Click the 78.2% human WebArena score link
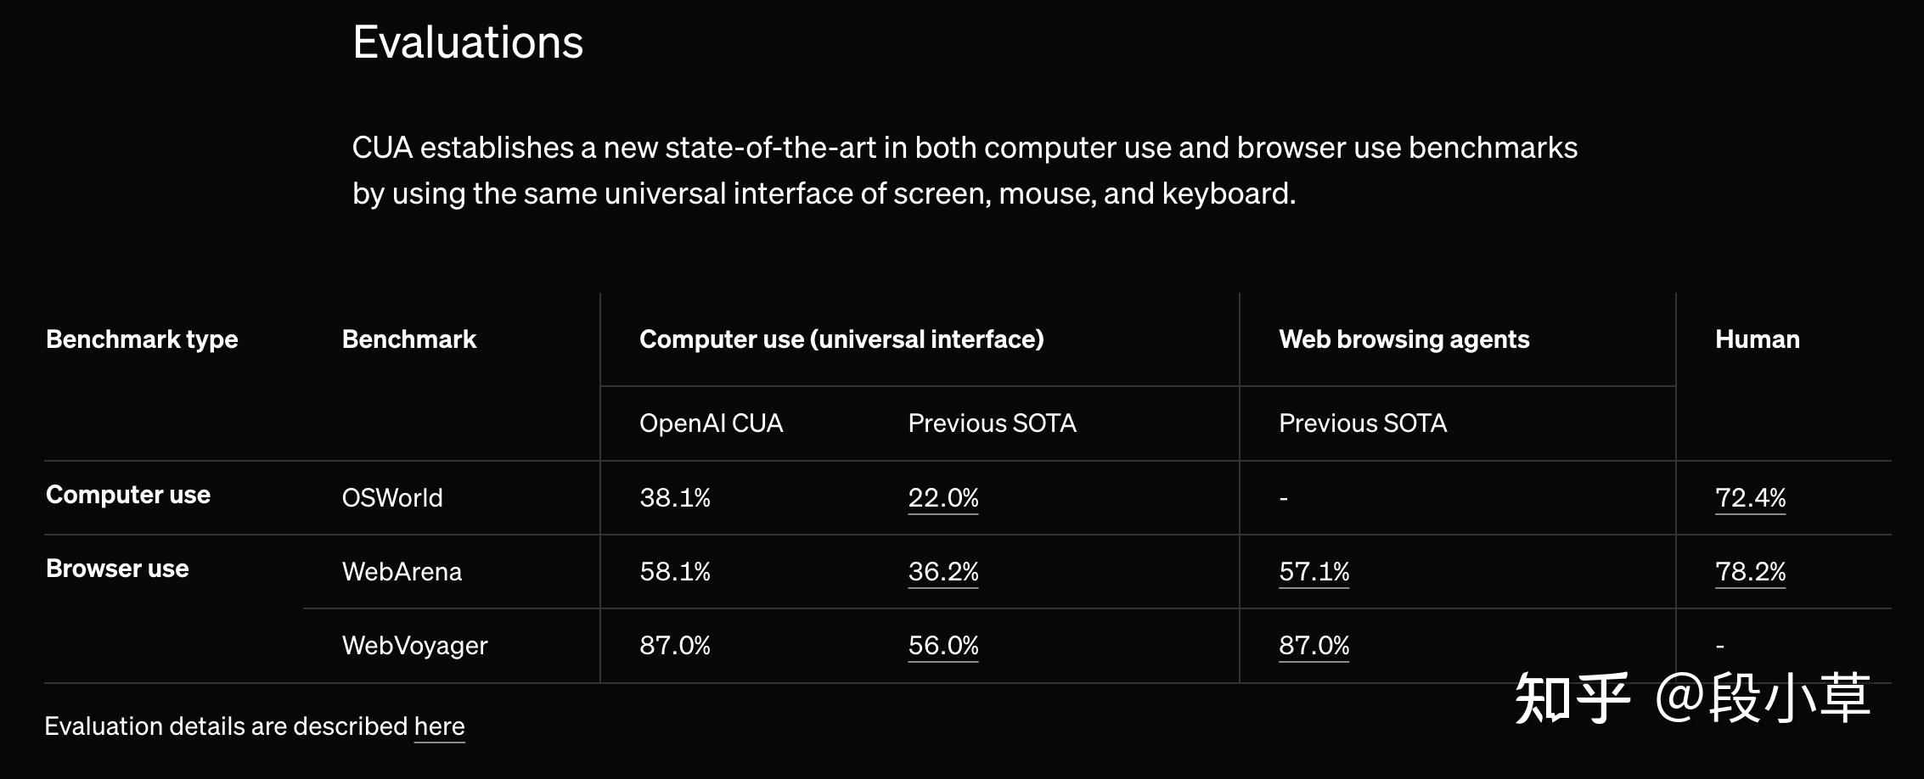 click(x=1750, y=571)
